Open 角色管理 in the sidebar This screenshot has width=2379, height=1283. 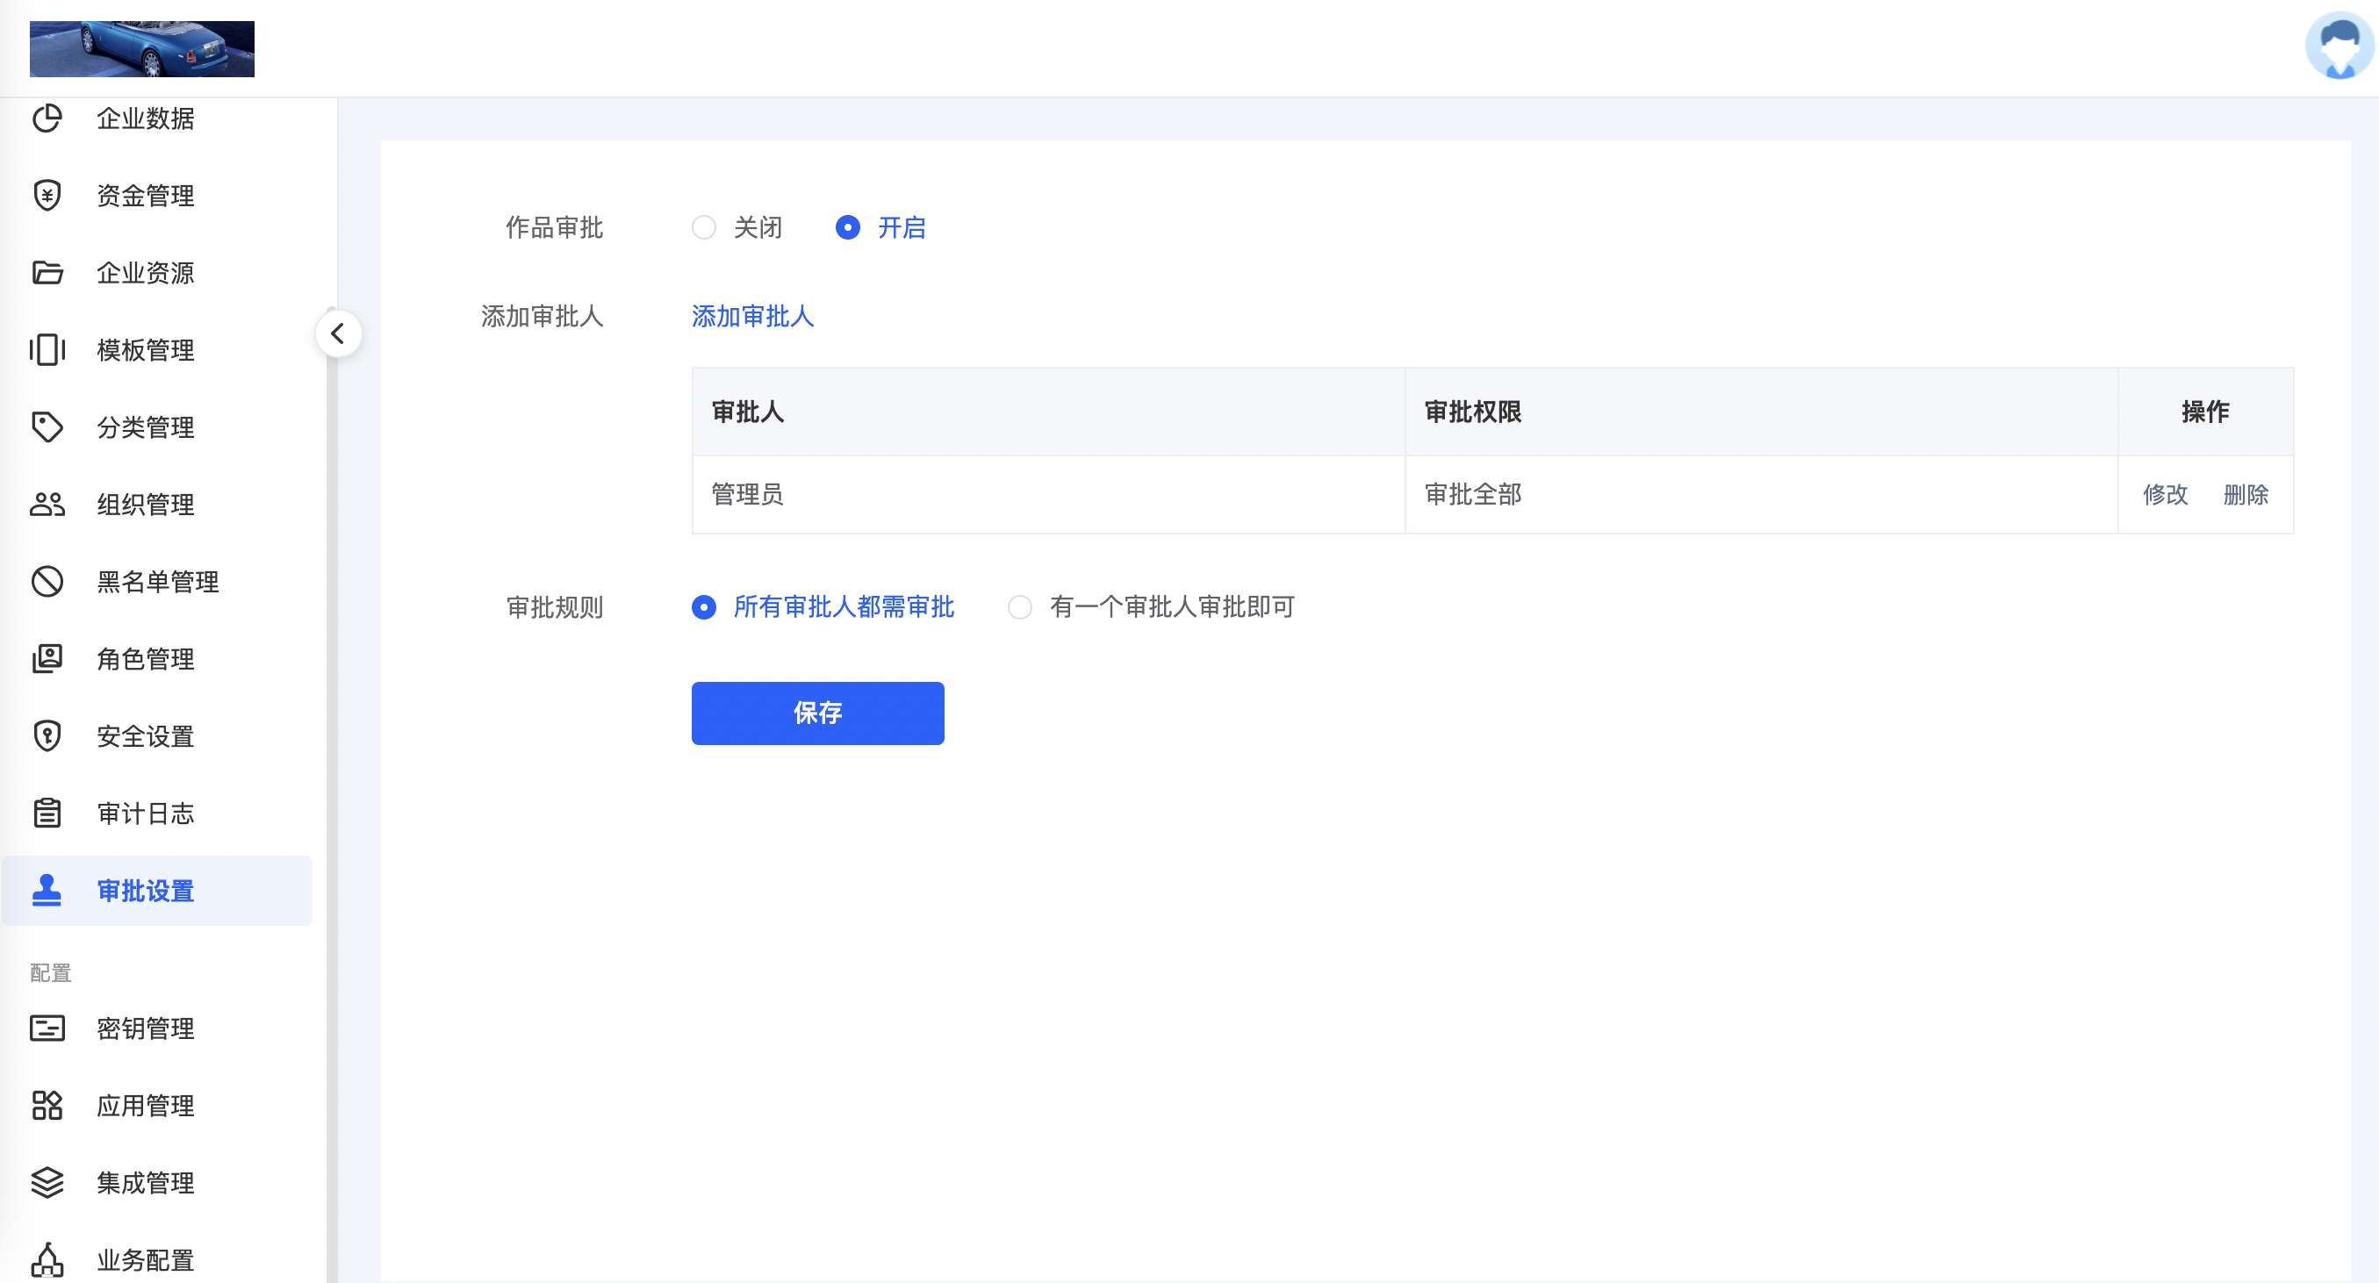[145, 659]
